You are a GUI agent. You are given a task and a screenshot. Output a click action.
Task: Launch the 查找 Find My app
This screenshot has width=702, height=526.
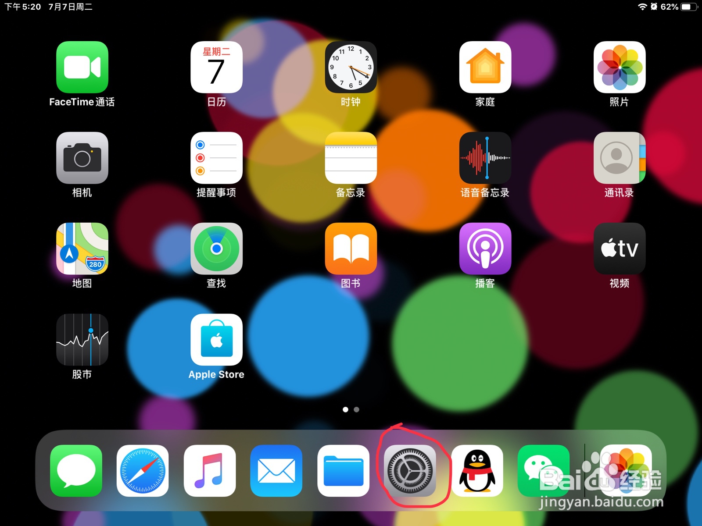(x=216, y=249)
